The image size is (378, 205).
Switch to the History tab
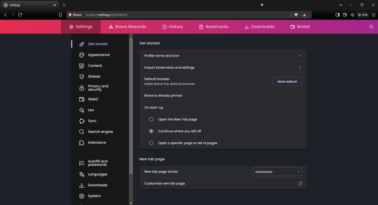173,27
